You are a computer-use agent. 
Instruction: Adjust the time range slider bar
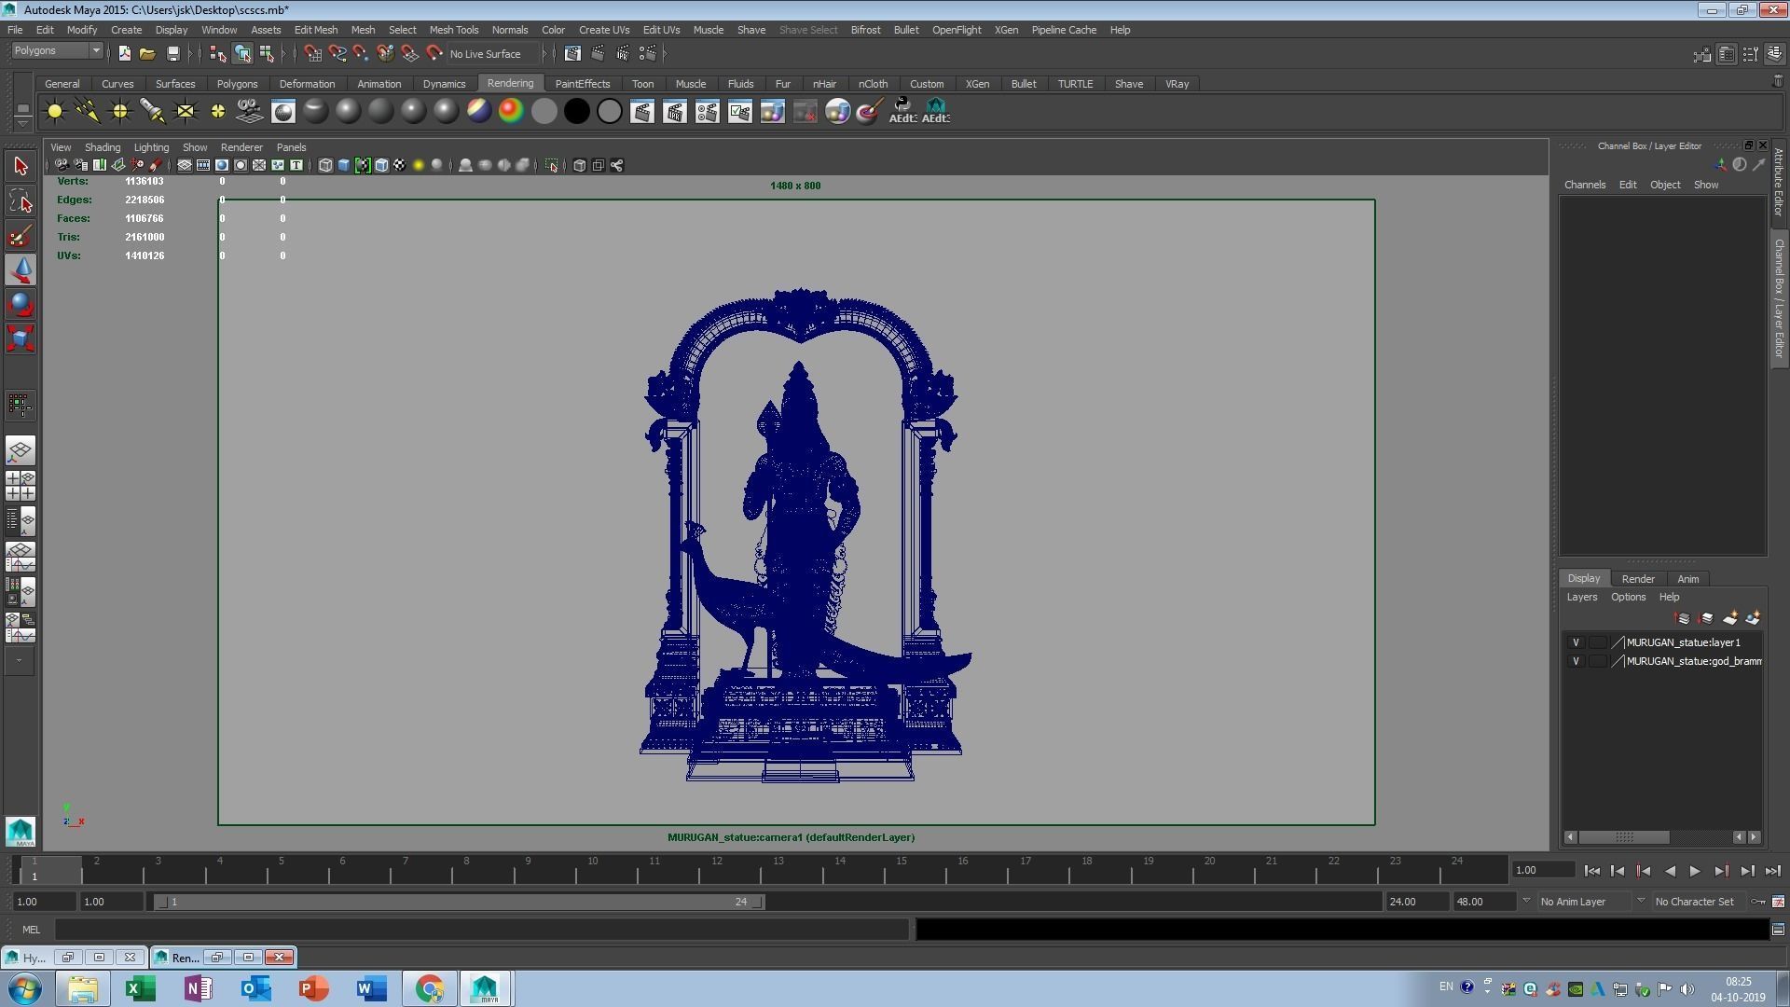[460, 902]
